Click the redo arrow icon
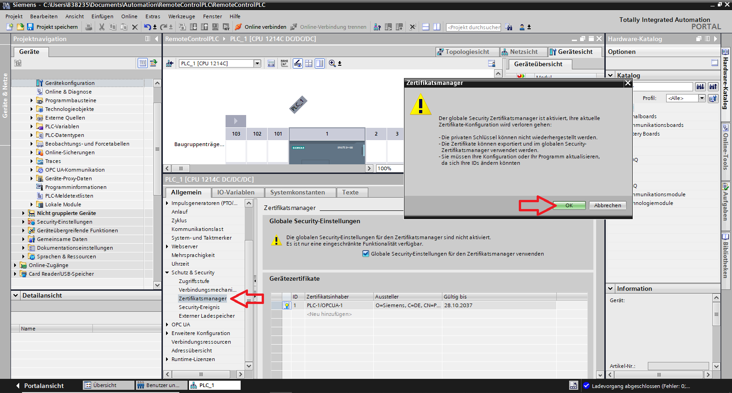 tap(163, 27)
